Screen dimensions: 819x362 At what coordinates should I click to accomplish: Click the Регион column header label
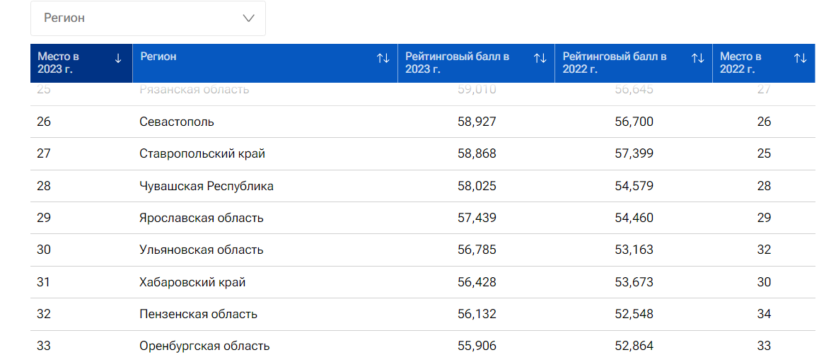coord(158,57)
